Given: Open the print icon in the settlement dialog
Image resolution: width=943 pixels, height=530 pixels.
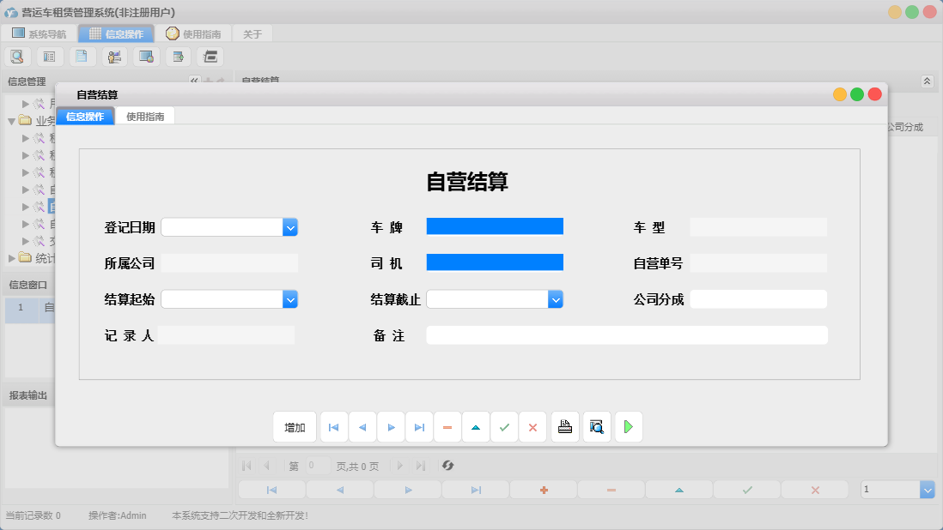Looking at the screenshot, I should point(564,426).
